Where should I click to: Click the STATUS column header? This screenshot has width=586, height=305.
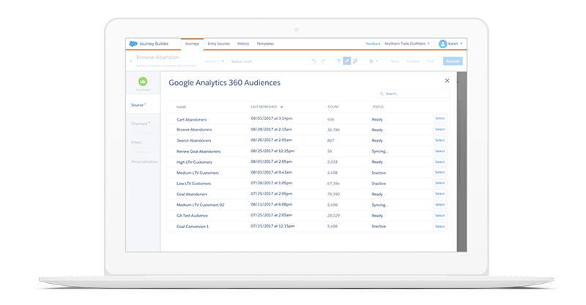tap(378, 107)
